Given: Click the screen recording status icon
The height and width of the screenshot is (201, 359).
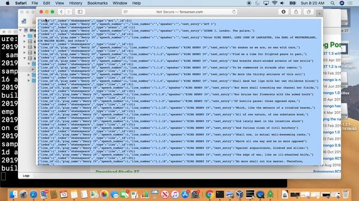Looking at the screenshot, I should [249, 3].
